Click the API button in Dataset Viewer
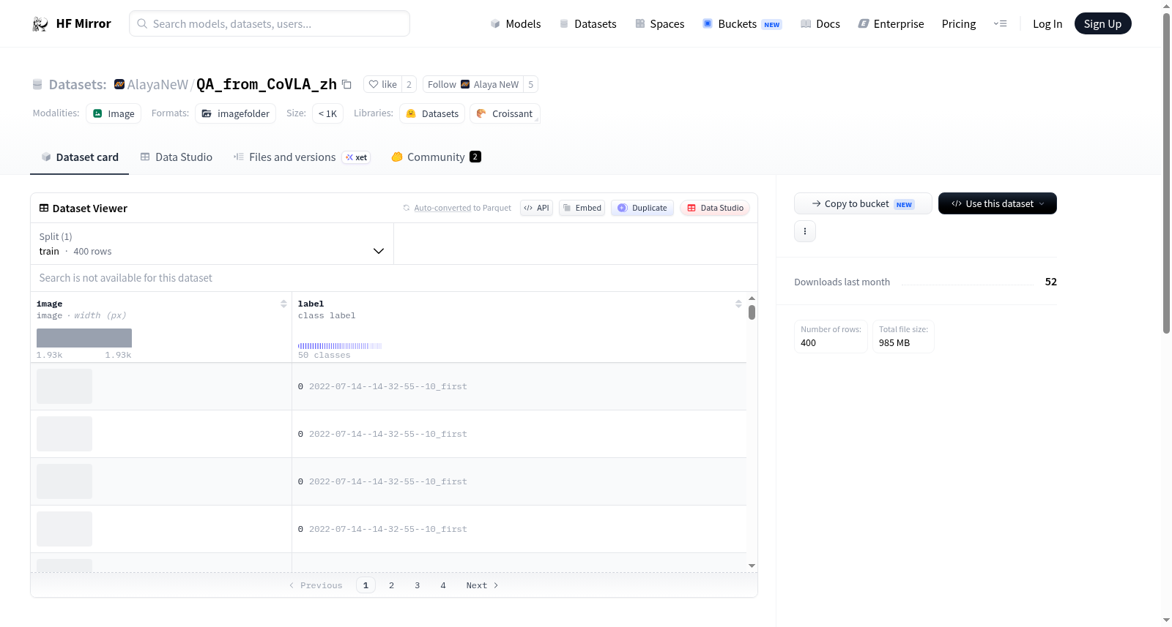The image size is (1172, 627). [x=536, y=208]
